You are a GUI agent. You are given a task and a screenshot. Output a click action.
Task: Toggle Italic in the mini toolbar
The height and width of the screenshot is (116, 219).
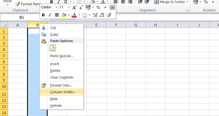50,15
